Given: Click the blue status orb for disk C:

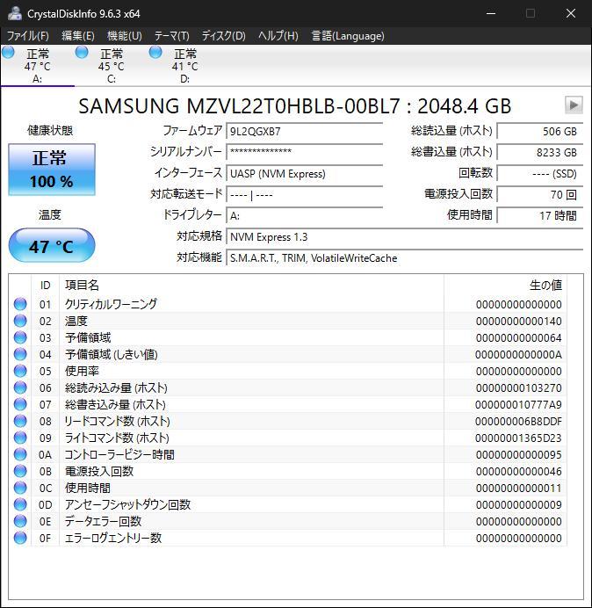Looking at the screenshot, I should (82, 52).
